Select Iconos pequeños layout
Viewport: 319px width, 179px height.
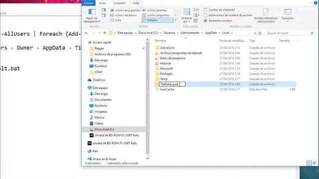(x=156, y=15)
